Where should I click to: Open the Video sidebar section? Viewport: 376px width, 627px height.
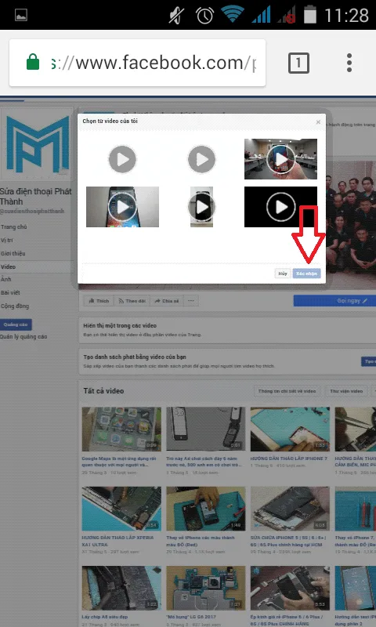pyautogui.click(x=8, y=266)
